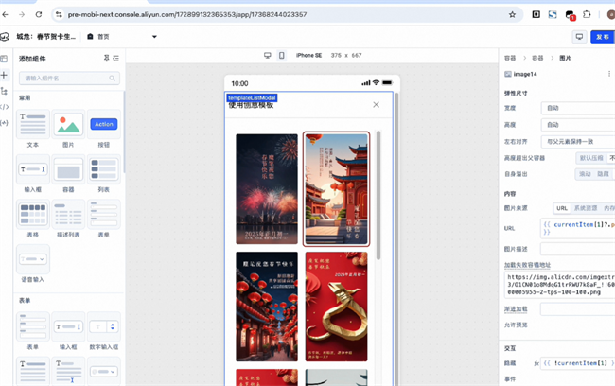Screen dimensions: 615x386
Task: Open the more options menu beside image14
Action: 609,74
